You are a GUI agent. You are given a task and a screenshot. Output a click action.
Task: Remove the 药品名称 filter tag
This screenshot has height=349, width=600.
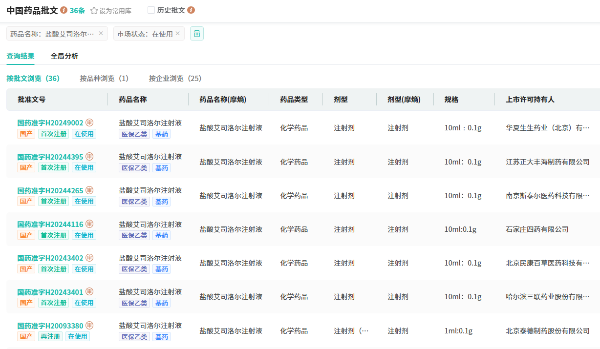101,34
